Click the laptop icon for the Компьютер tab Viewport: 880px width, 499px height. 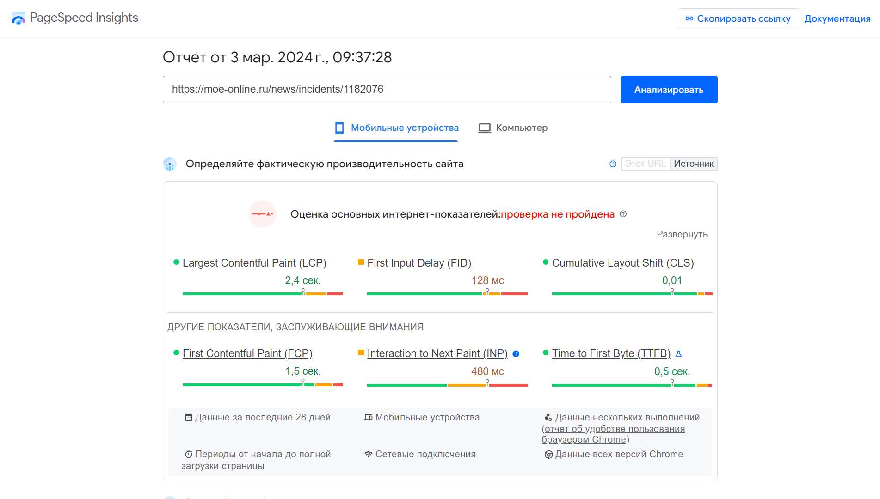click(485, 128)
